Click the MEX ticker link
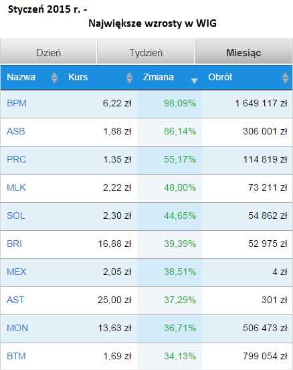 pyautogui.click(x=17, y=272)
